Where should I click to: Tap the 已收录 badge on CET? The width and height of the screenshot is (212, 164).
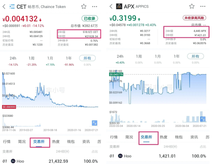coord(90,19)
